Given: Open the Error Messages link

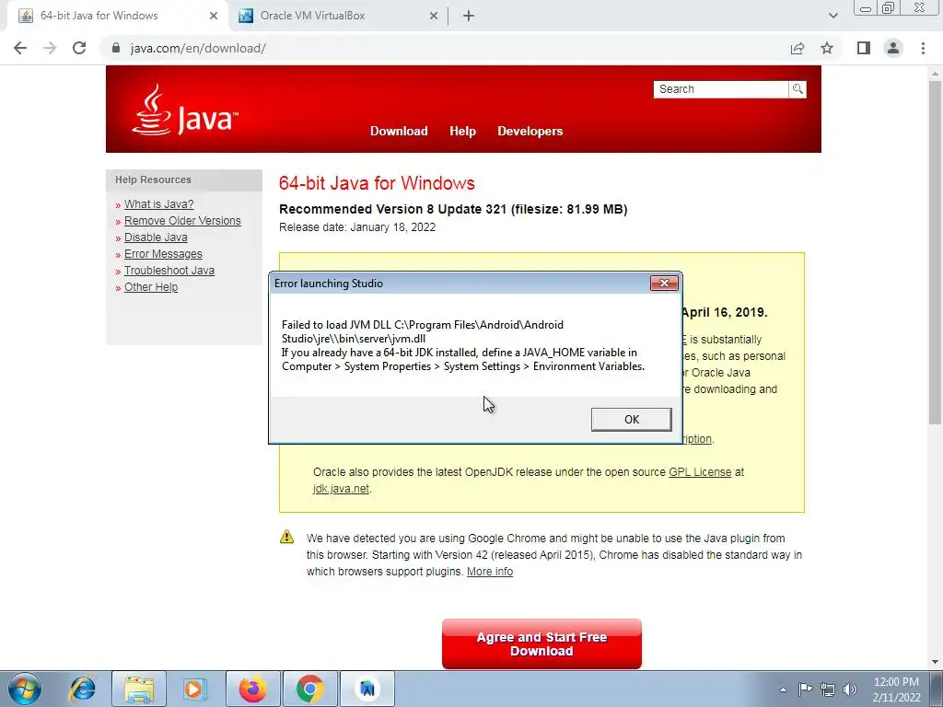Looking at the screenshot, I should [x=163, y=254].
